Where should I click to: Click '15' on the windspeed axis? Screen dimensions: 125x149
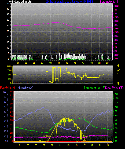tap(8, 42)
